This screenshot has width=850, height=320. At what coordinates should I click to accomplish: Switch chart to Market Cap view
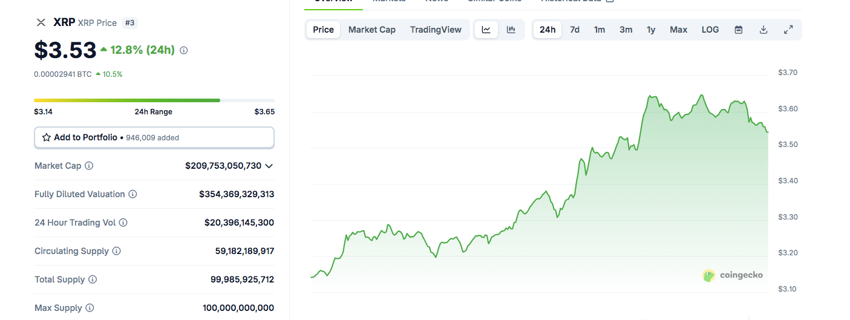[x=372, y=30]
